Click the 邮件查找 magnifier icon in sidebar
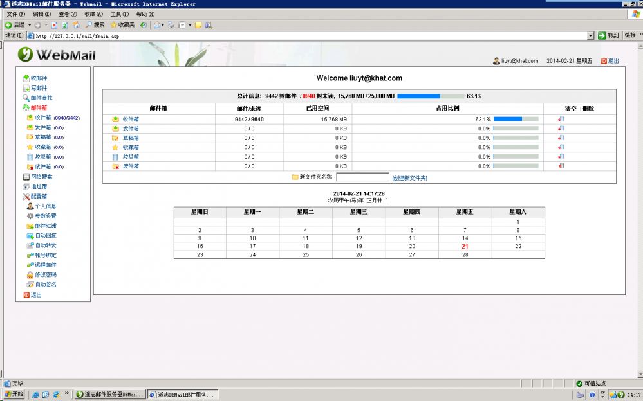Image resolution: width=643 pixels, height=401 pixels. click(26, 98)
